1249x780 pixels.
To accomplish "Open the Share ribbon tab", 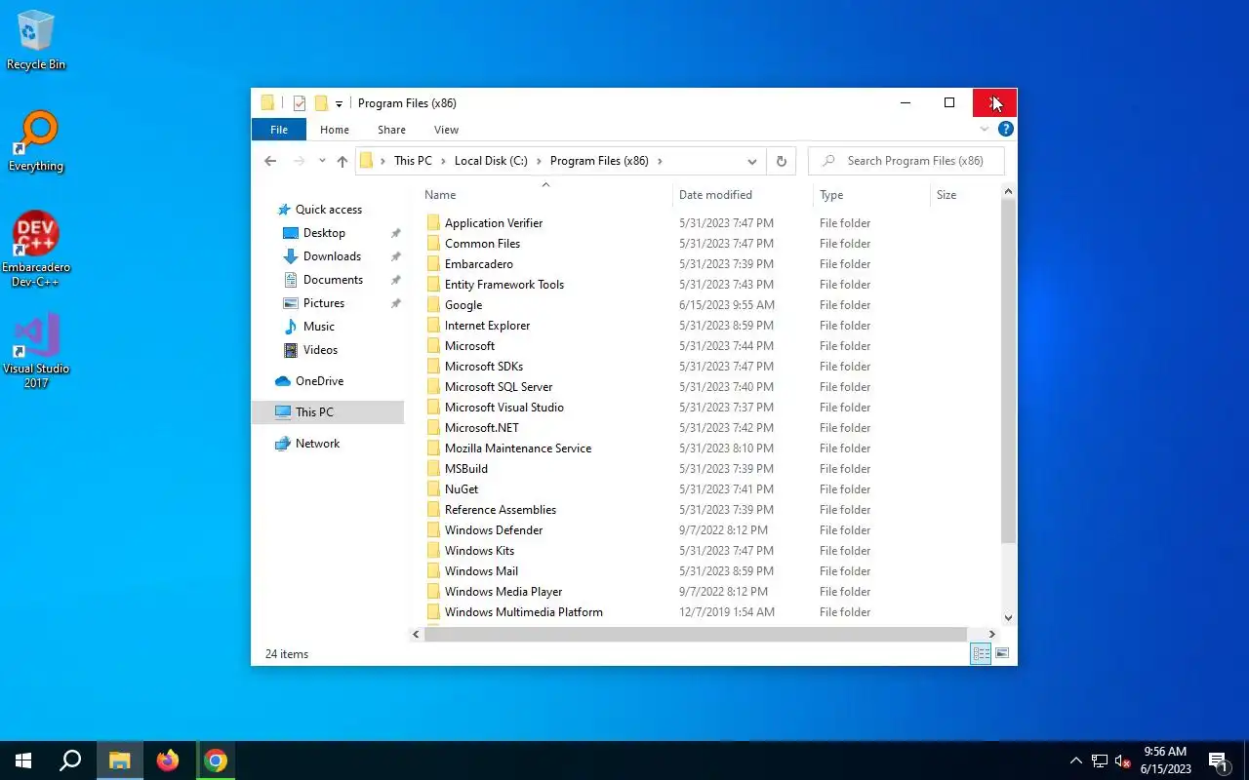I will pos(391,130).
